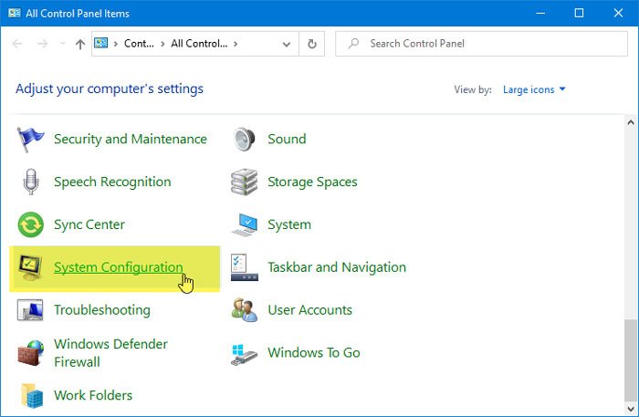Expand the View by Large icons dropdown
Image resolution: width=639 pixels, height=417 pixels.
(534, 89)
